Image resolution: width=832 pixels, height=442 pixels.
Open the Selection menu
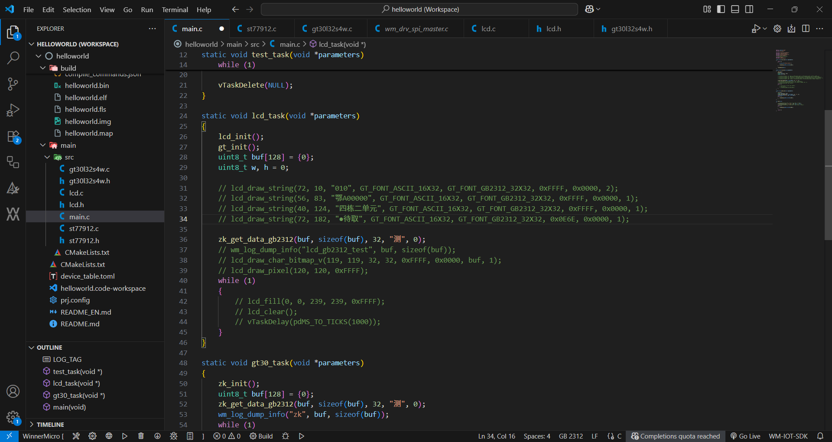click(77, 10)
